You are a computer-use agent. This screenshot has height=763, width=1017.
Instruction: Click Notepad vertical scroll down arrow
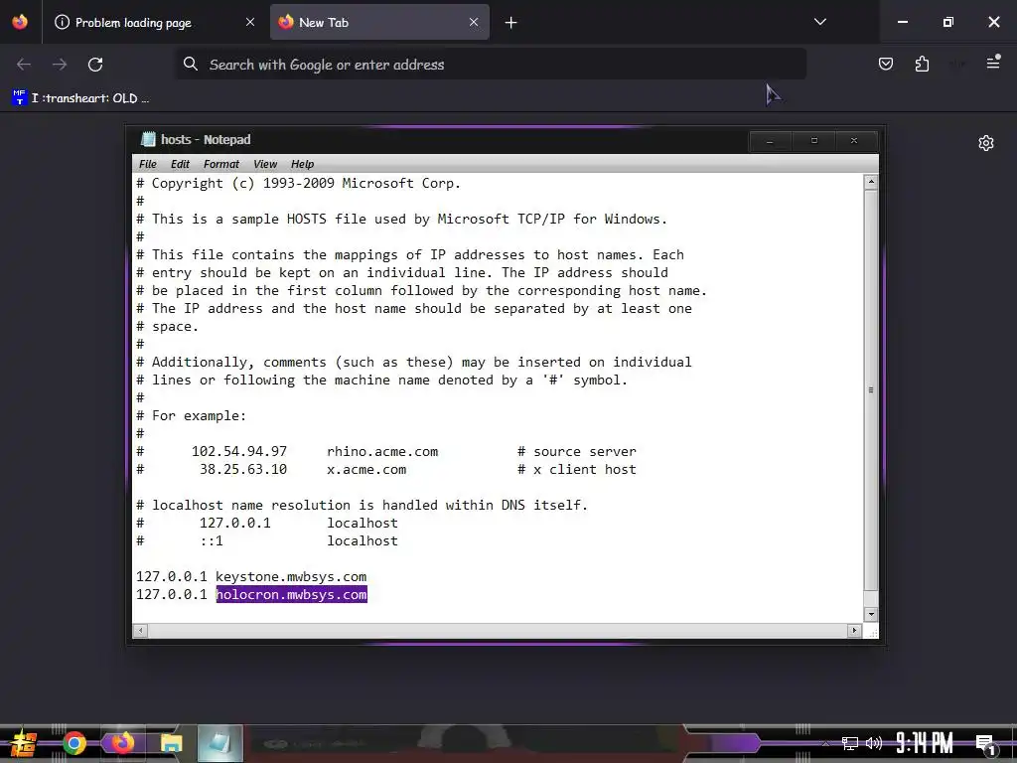click(x=871, y=614)
